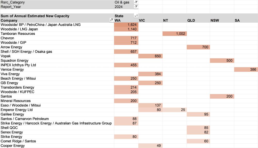Select the 1,624 value cell
Viewport: 258px width, 148px height.
126,25
